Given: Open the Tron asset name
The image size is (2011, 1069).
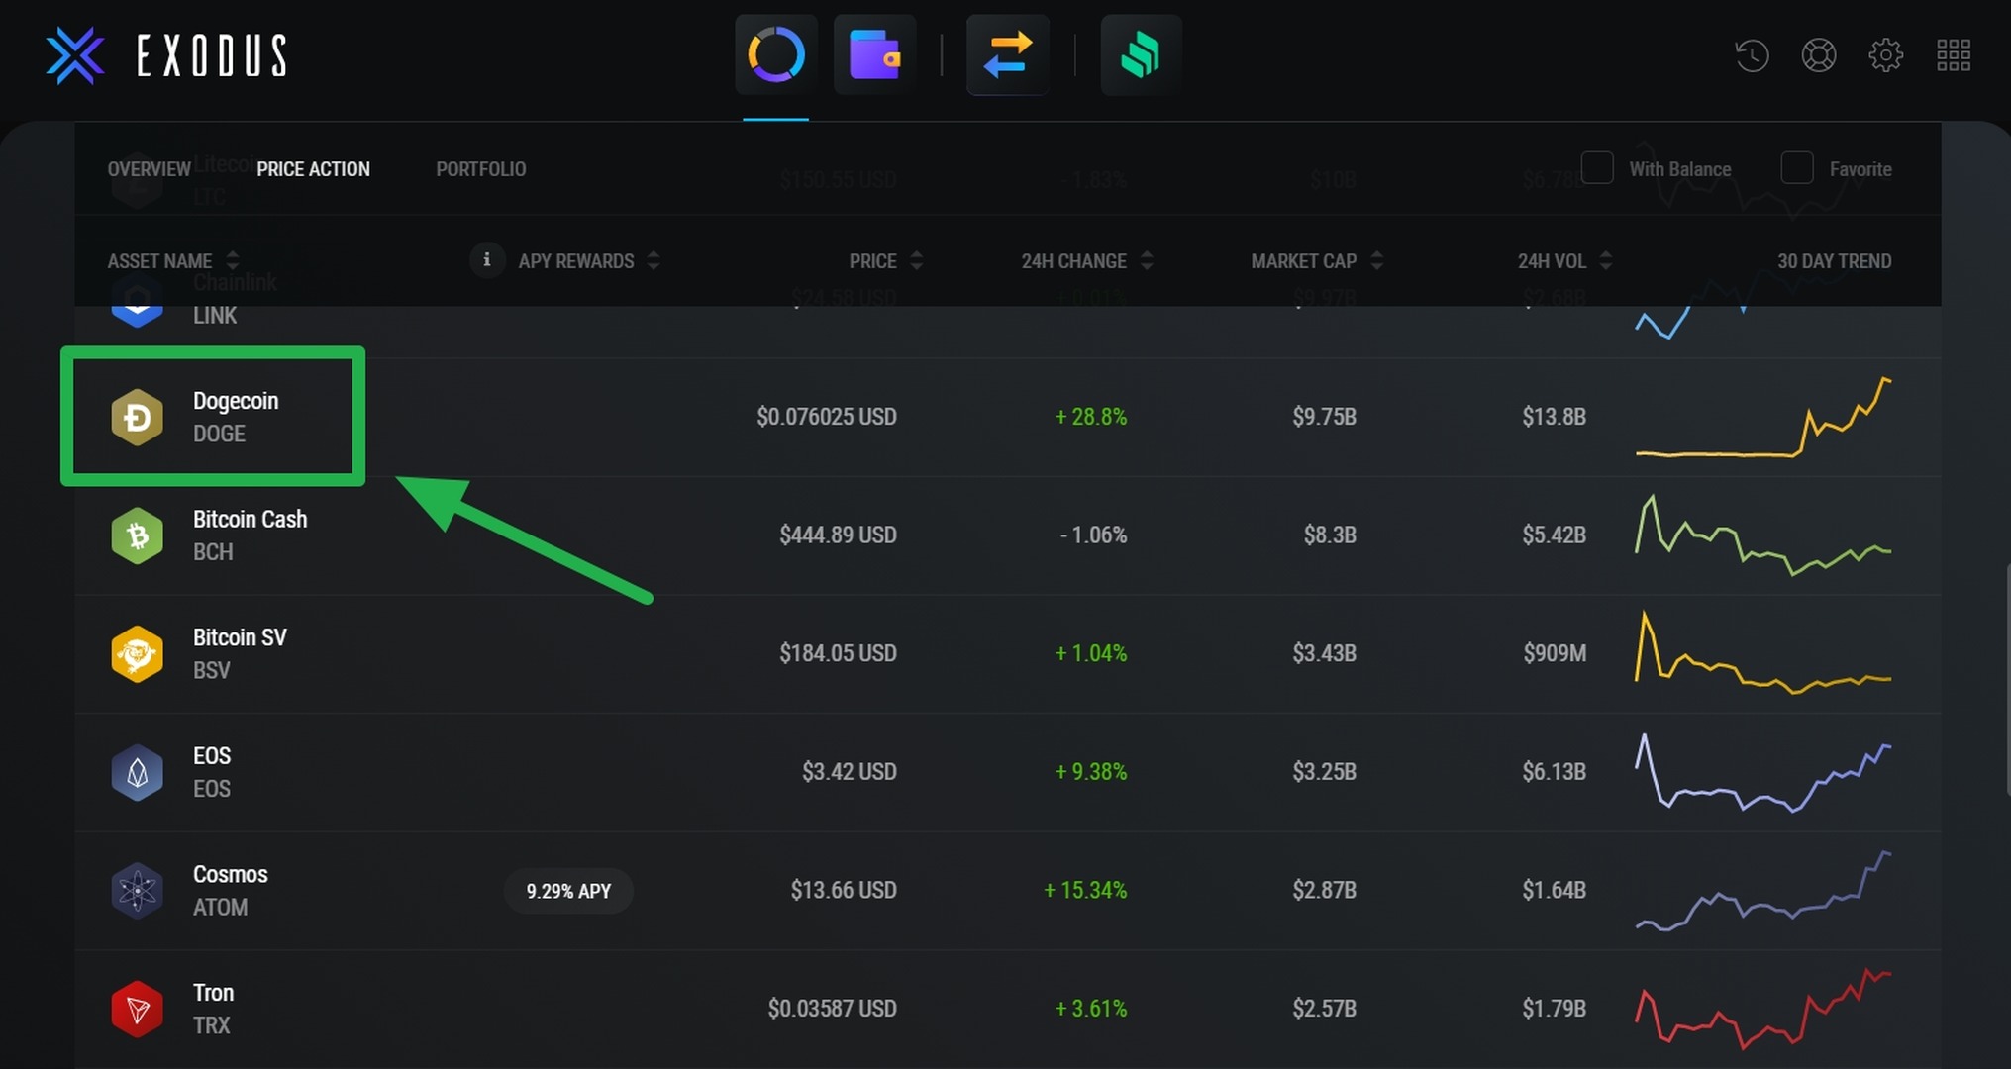Looking at the screenshot, I should (x=213, y=993).
